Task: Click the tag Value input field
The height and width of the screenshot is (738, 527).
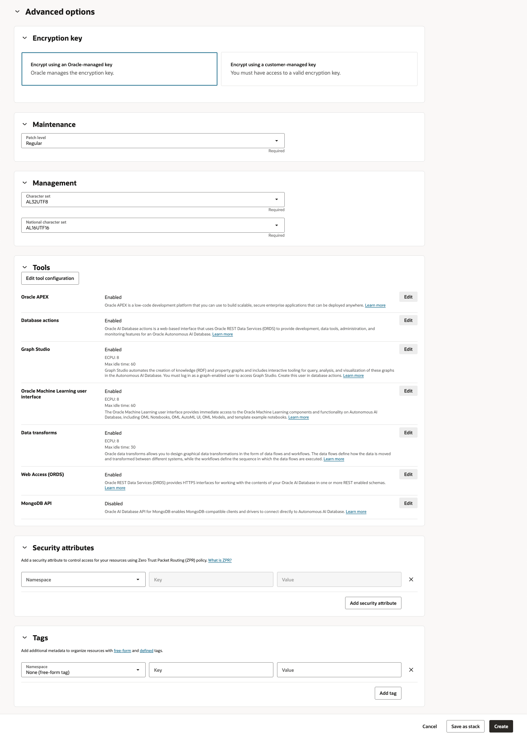Action: tap(339, 670)
